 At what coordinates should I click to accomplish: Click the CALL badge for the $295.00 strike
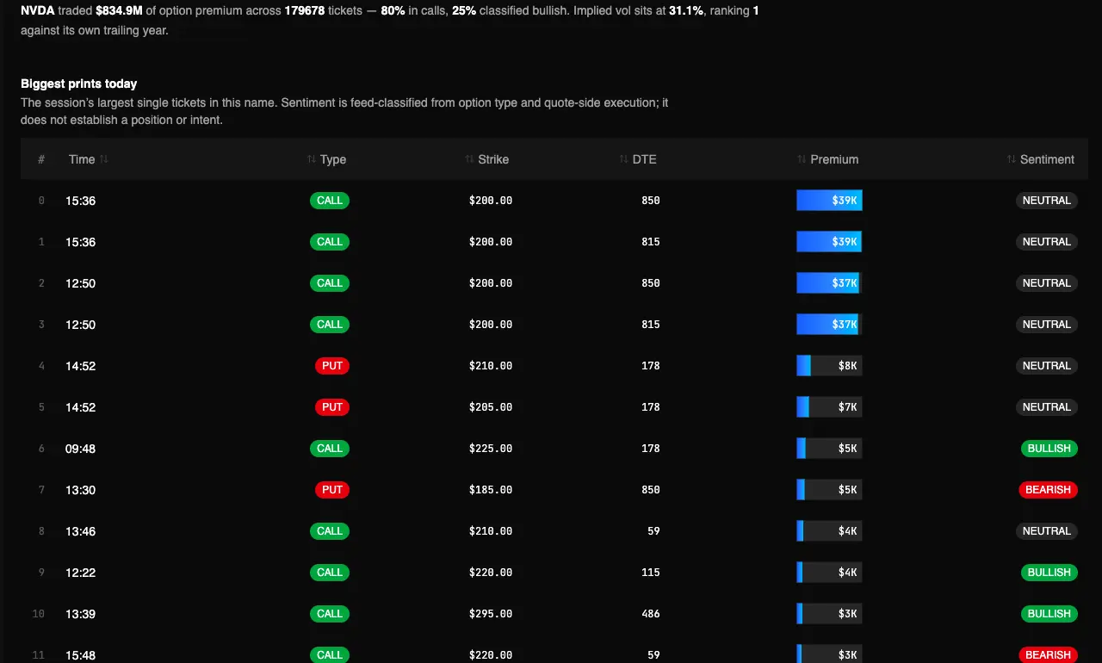click(x=330, y=614)
